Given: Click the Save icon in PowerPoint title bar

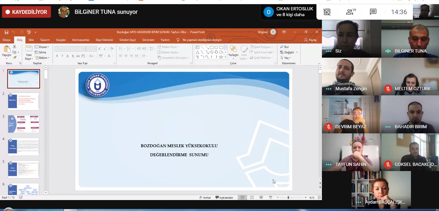Looking at the screenshot, I should tap(6, 32).
